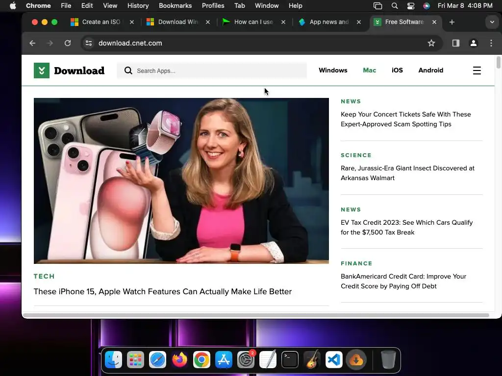Image resolution: width=502 pixels, height=376 pixels.
Task: Launch Firefox from the Dock
Action: coord(179,360)
